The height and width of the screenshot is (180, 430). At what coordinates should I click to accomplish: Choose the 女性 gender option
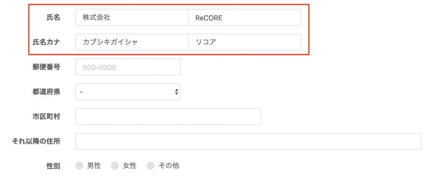click(115, 166)
